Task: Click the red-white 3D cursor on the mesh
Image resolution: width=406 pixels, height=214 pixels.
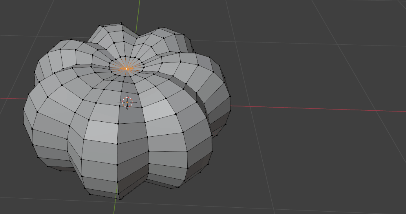Action: pos(127,102)
